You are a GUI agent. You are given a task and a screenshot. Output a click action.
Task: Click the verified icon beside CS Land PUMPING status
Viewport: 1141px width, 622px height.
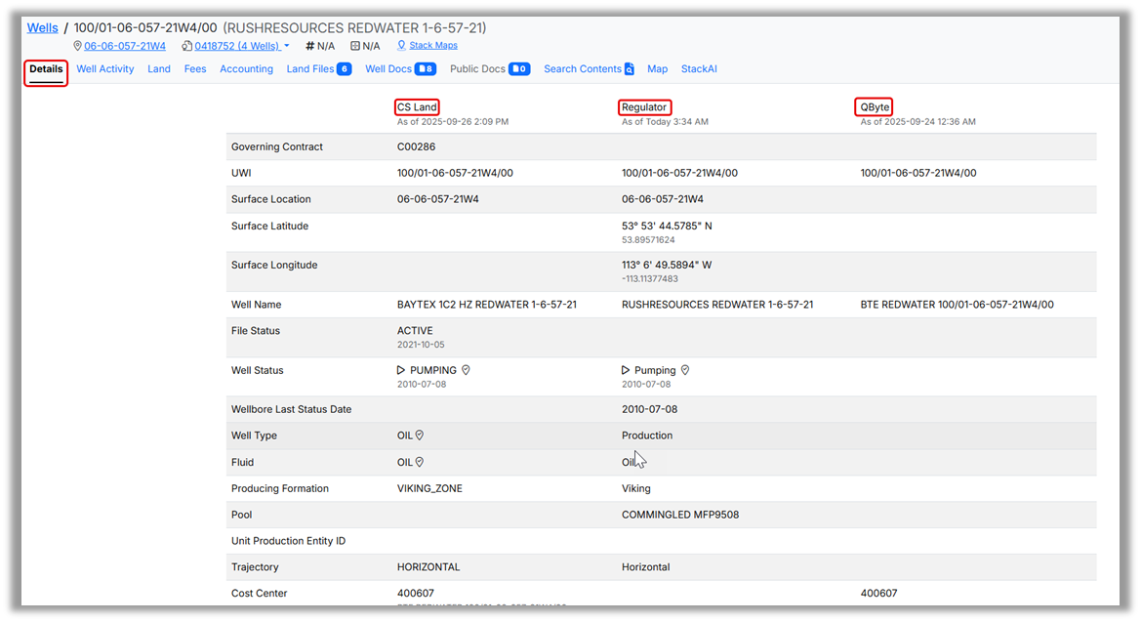(x=467, y=371)
